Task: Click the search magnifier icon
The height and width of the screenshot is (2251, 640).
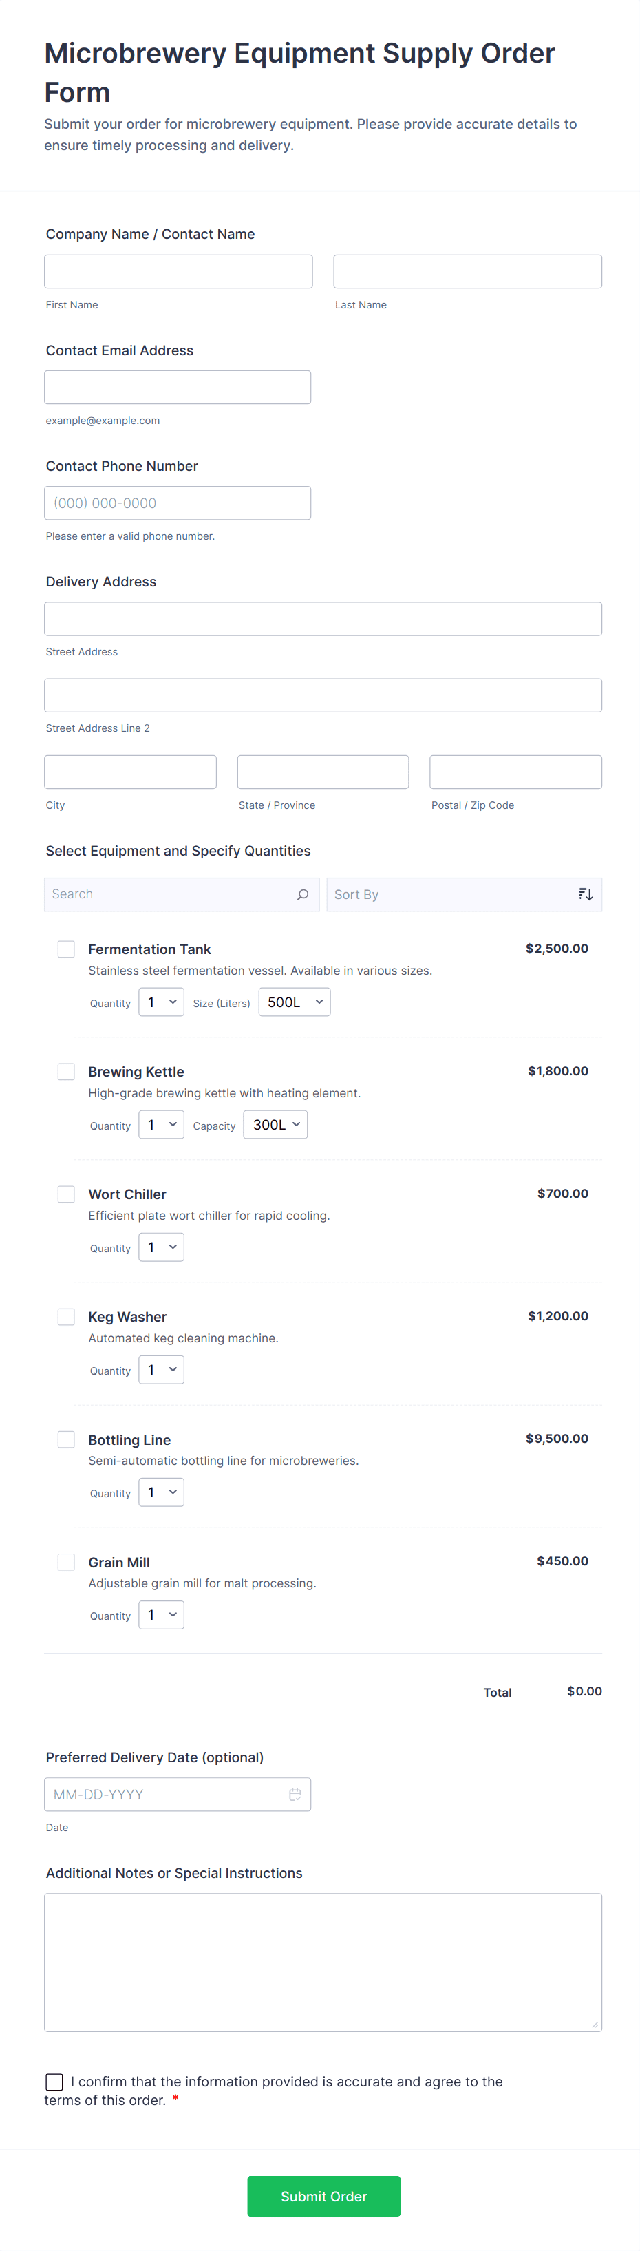Action: pyautogui.click(x=302, y=894)
